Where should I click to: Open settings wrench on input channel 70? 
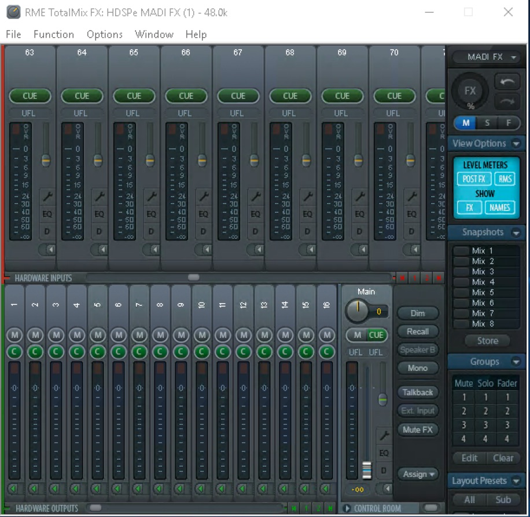click(411, 196)
